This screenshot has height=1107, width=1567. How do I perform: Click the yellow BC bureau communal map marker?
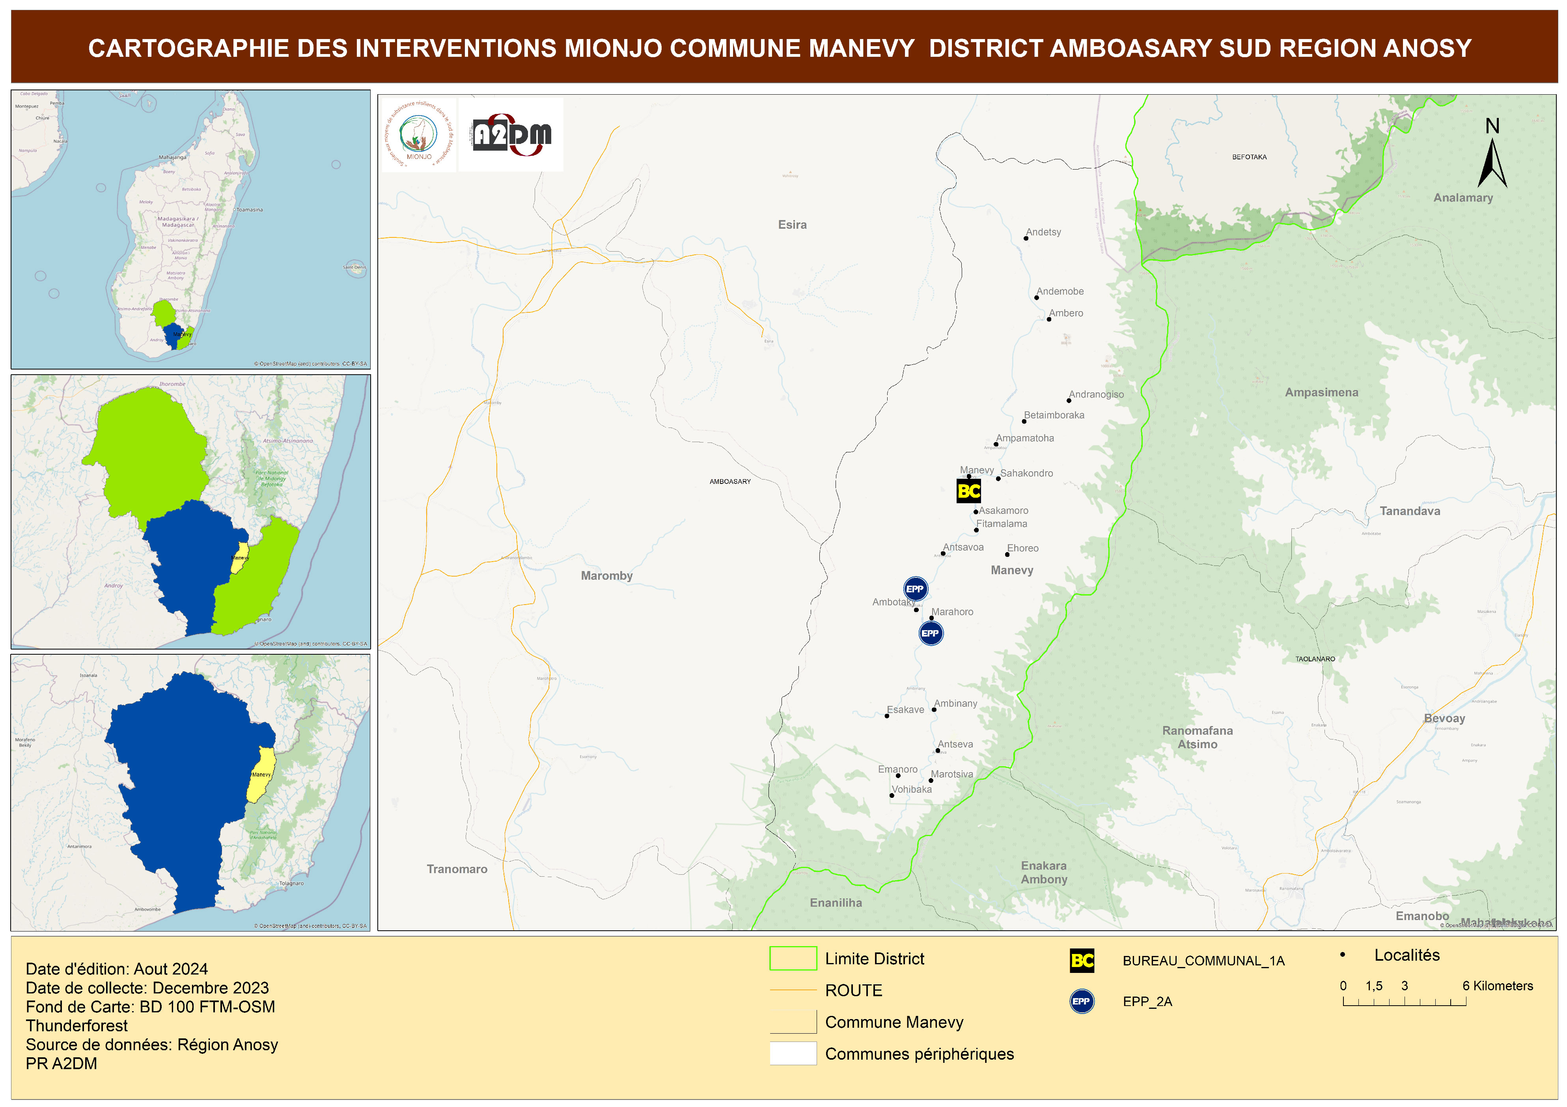click(x=968, y=491)
